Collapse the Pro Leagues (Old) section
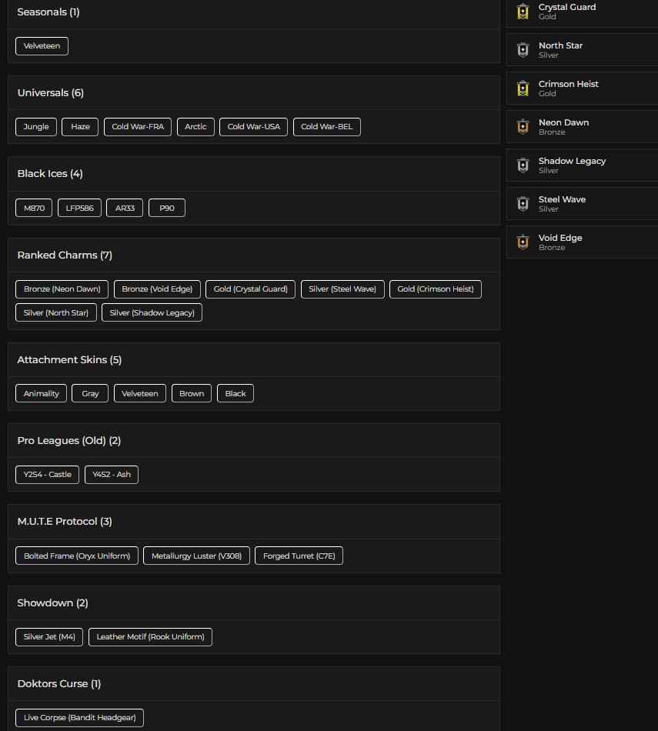 71,440
